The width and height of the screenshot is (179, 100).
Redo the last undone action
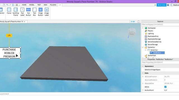[10, 5]
